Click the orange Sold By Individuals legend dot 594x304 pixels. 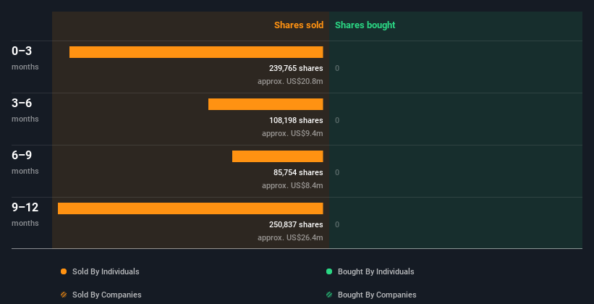[64, 271]
